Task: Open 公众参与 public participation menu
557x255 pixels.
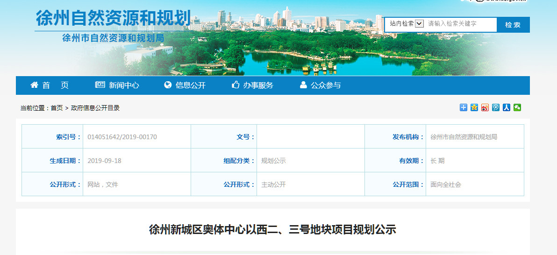Action: point(321,85)
